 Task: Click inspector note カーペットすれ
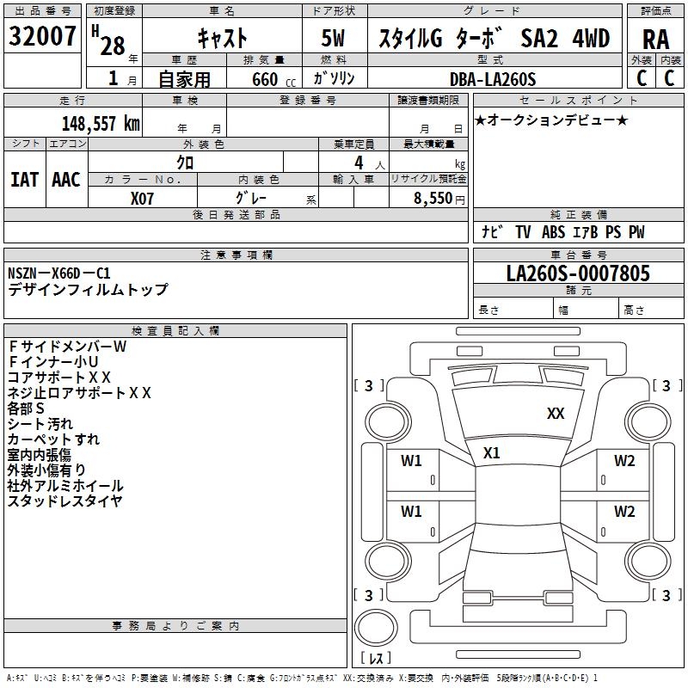[x=53, y=439]
